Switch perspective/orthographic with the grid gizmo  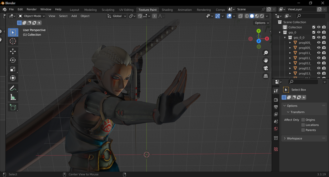tap(266, 76)
